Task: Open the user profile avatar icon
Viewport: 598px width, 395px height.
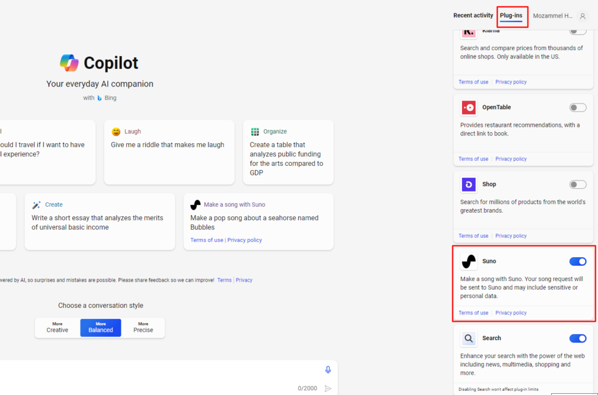Action: point(582,16)
